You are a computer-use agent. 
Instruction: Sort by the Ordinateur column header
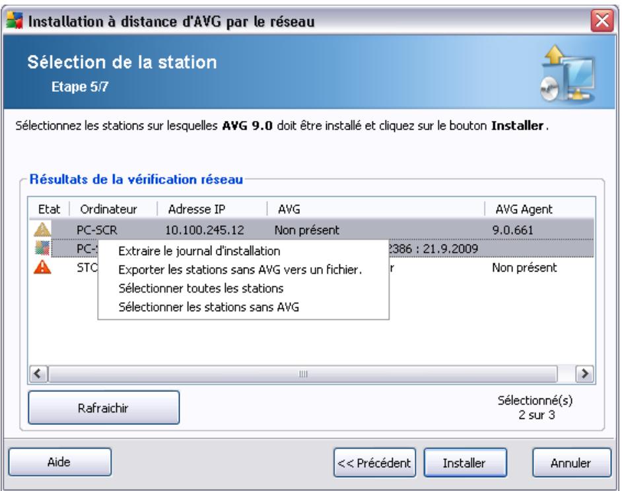pyautogui.click(x=114, y=209)
